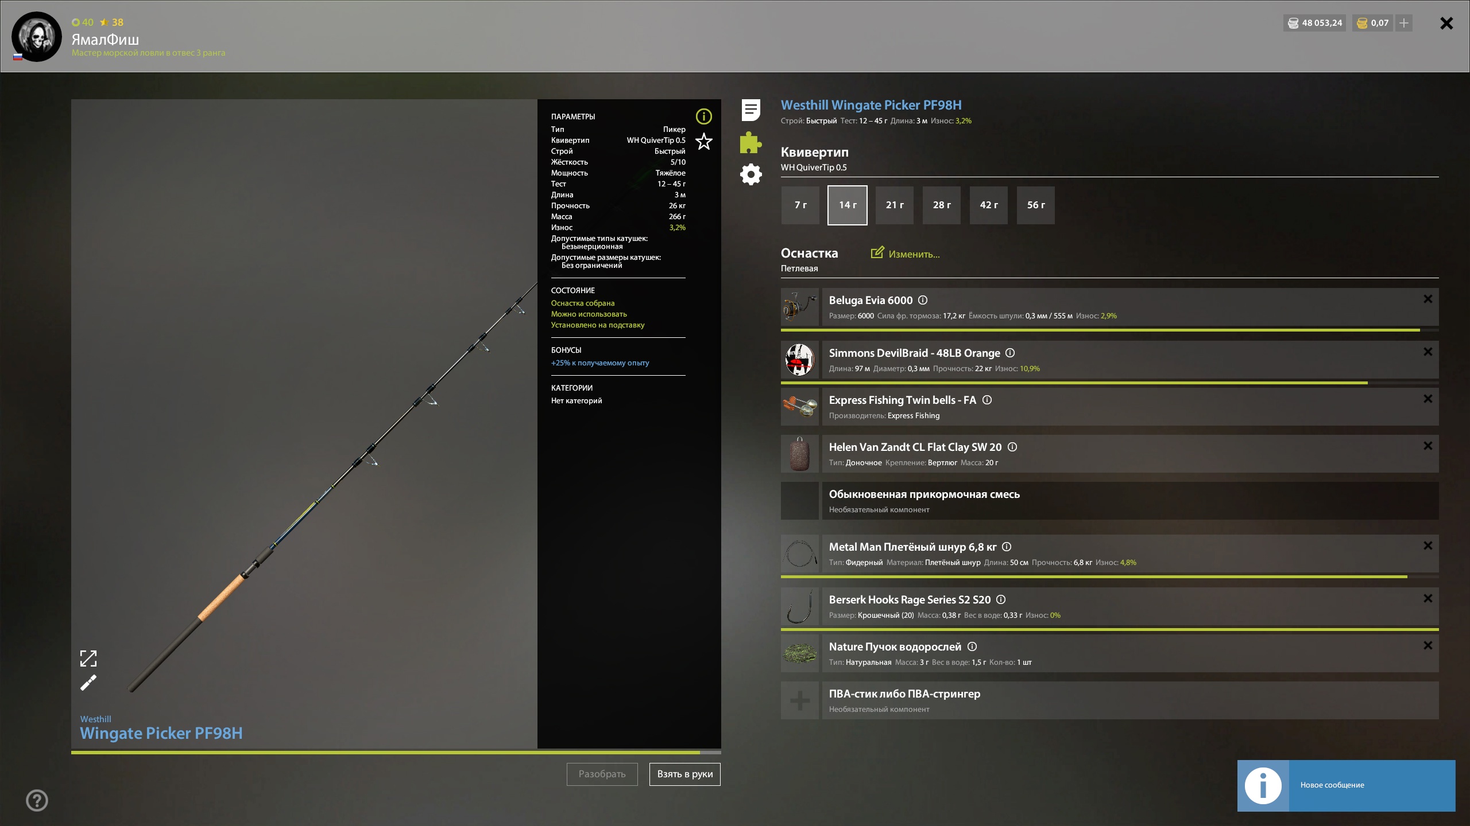1470x826 pixels.
Task: Click the player avatar ЯмалФиш
Action: 37,37
